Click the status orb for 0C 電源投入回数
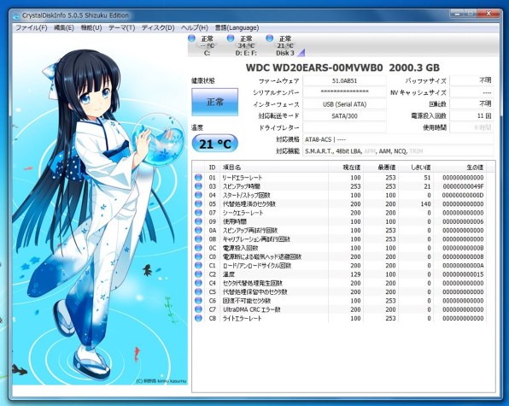This screenshot has height=406, width=509. tap(198, 248)
